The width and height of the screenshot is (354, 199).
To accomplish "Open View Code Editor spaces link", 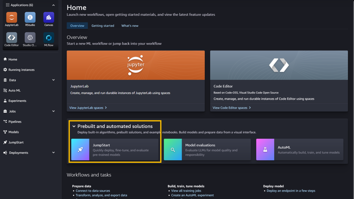I will pos(232,108).
